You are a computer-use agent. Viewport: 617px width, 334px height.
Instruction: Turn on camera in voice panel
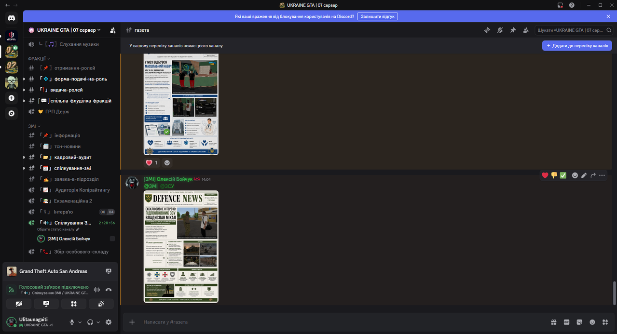pos(19,304)
